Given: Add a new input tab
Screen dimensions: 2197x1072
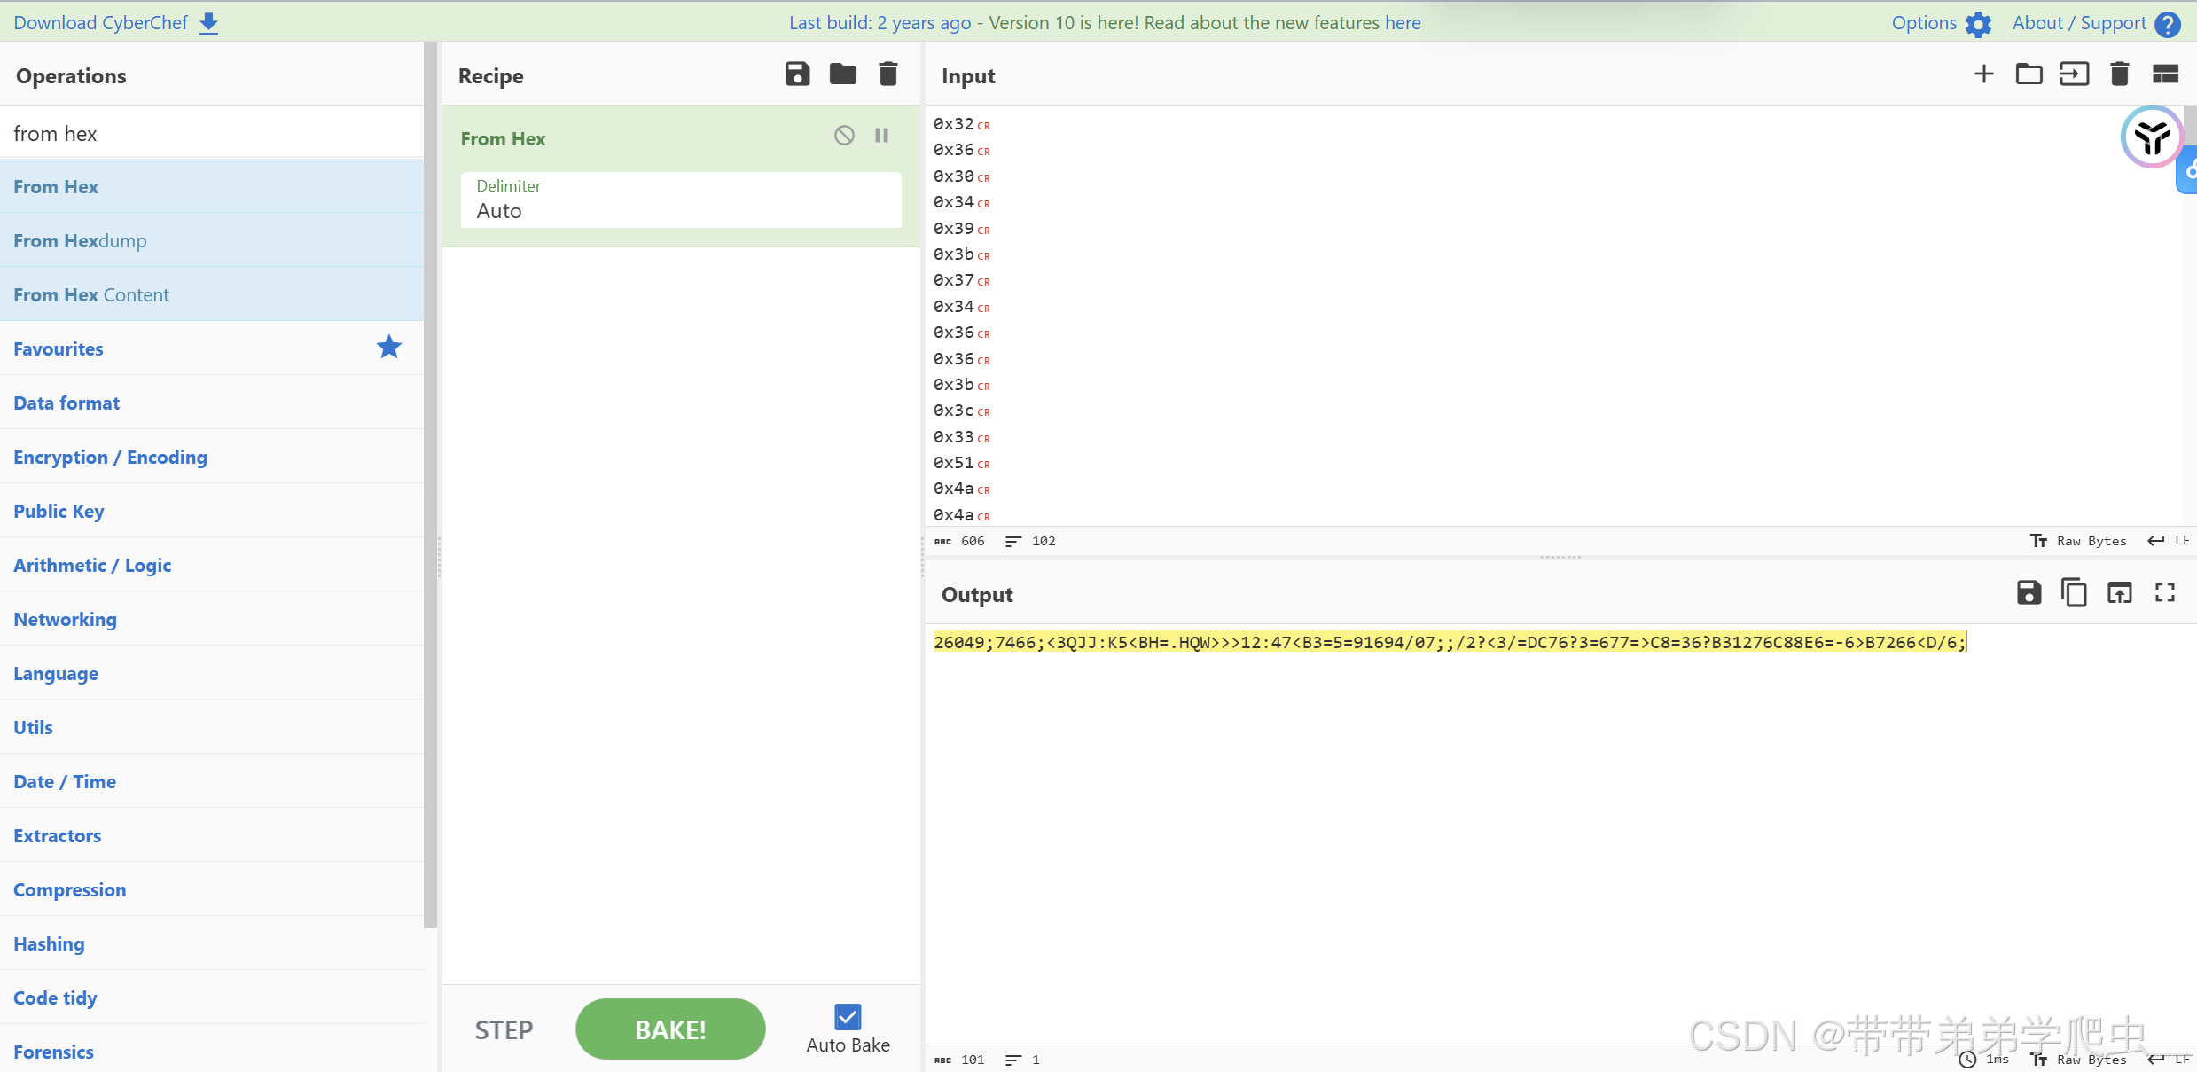Looking at the screenshot, I should point(1983,74).
